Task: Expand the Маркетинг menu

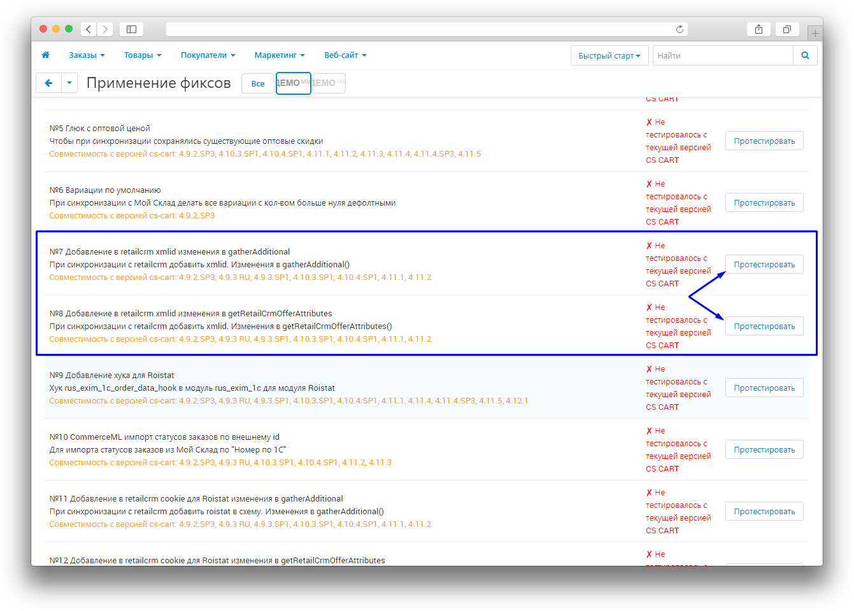Action: 280,55
